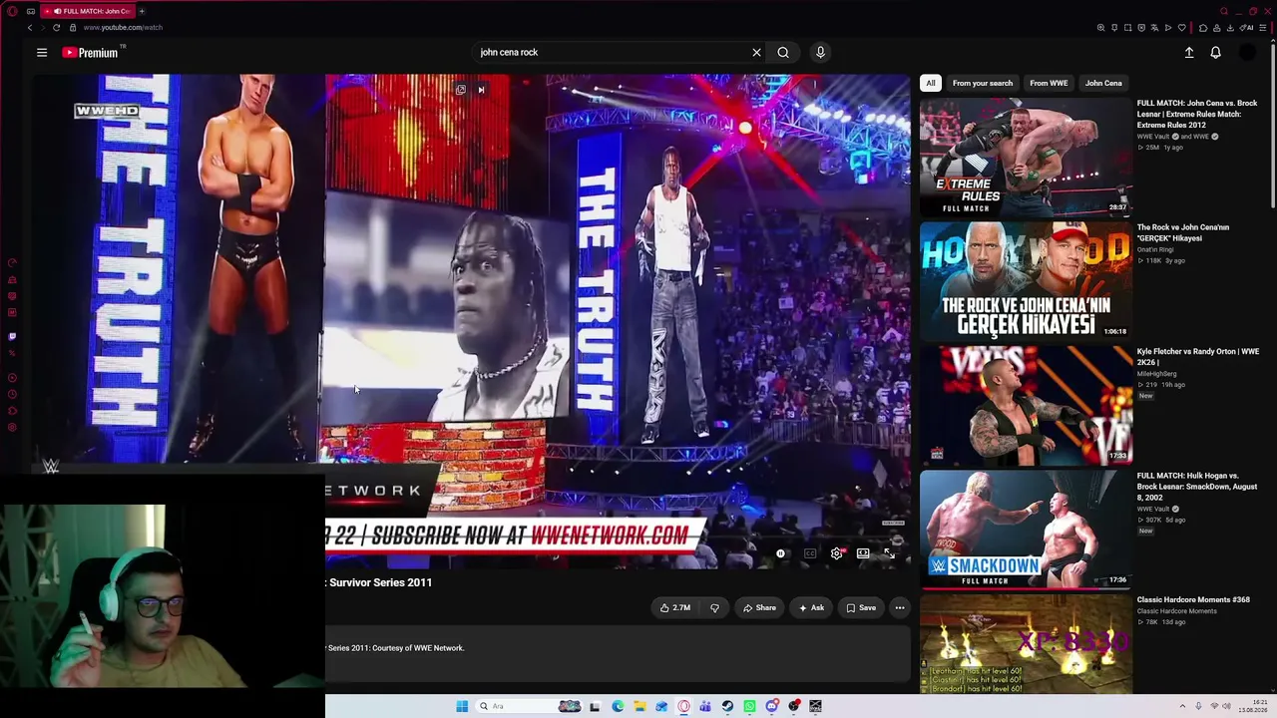Open Discord from the taskbar
The image size is (1277, 718).
(771, 706)
